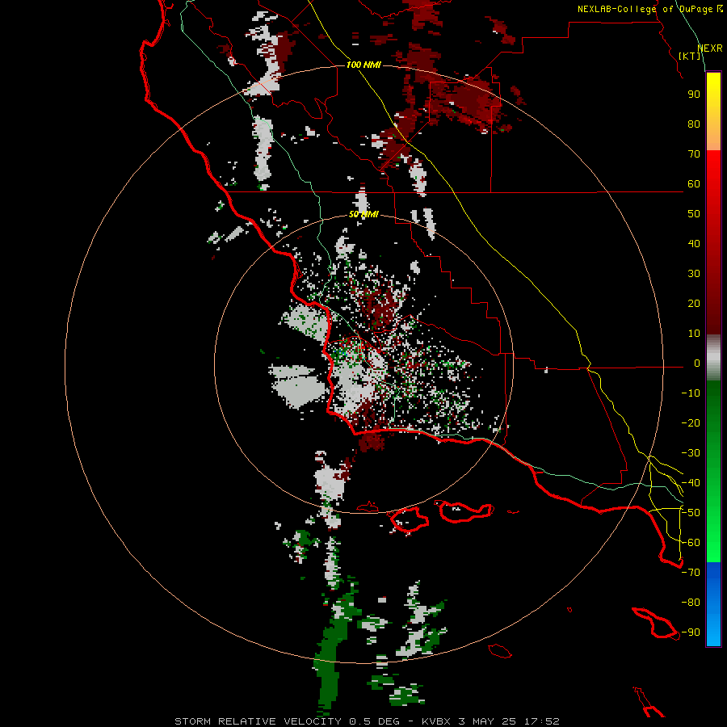This screenshot has height=727, width=727.
Task: Select the -20 value on velocity scale
Action: (691, 422)
